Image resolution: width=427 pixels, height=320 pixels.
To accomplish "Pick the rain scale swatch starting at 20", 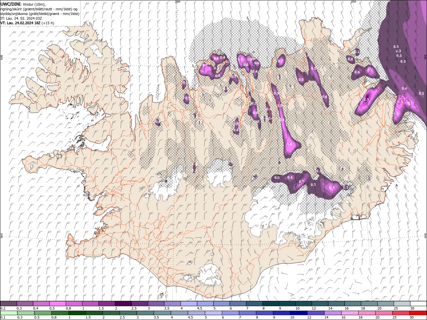I will [x=383, y=313].
